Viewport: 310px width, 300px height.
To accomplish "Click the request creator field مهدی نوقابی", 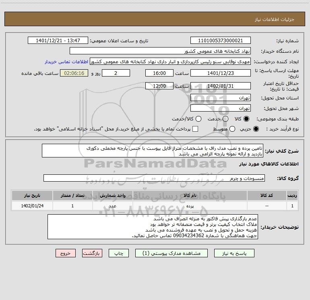I will (170, 61).
